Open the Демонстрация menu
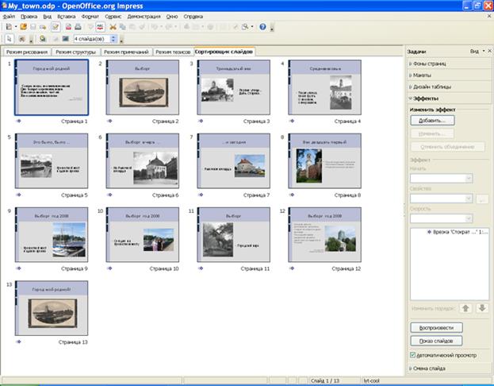The image size is (494, 386). [143, 16]
